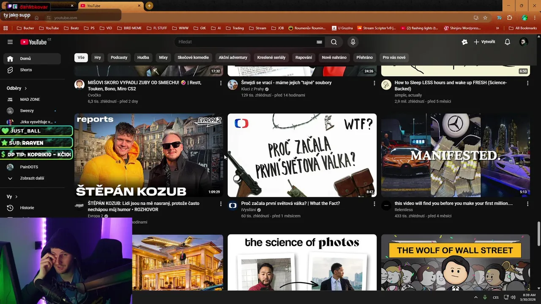Open options for MIŠOVI SKORO VYPADLI video
This screenshot has width=541, height=304.
coord(221,83)
